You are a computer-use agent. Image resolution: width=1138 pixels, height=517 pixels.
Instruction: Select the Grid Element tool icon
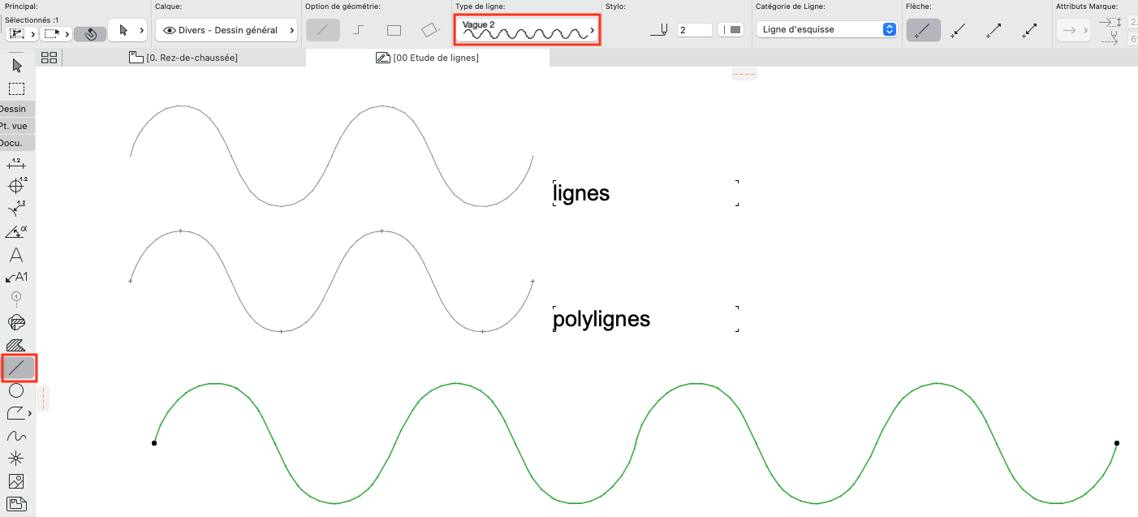point(16,298)
